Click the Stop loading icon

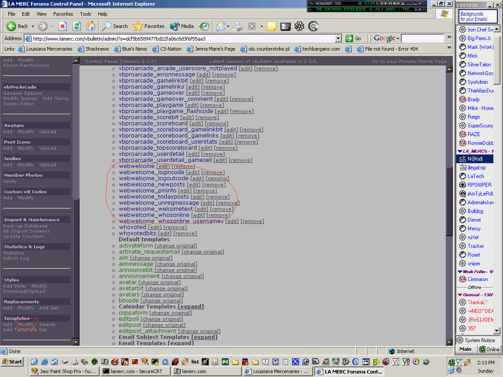[62, 26]
